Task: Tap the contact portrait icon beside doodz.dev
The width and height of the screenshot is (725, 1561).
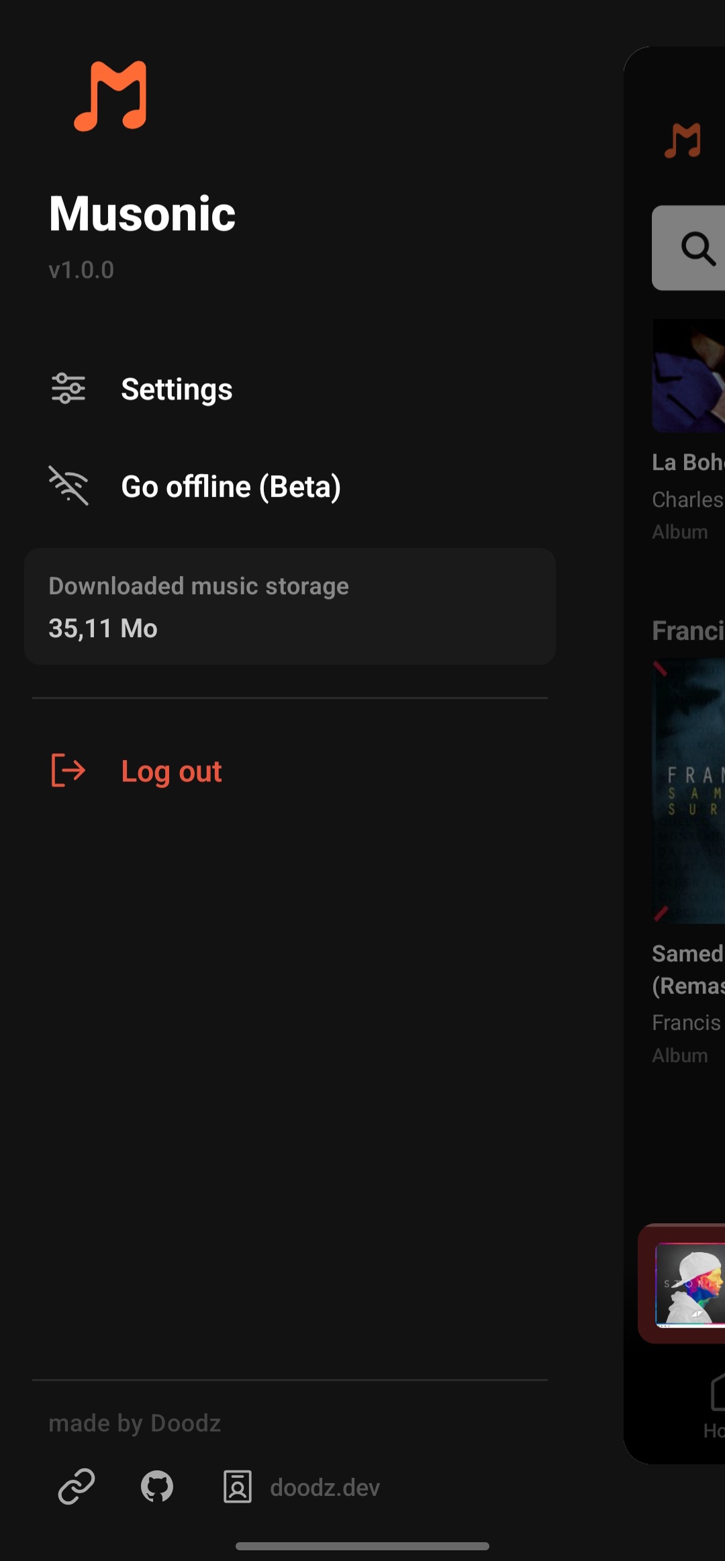Action: pyautogui.click(x=238, y=1486)
